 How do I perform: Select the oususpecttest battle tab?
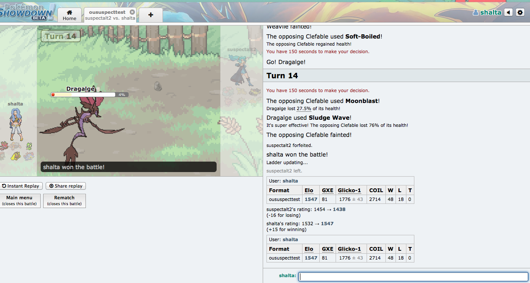(x=110, y=15)
